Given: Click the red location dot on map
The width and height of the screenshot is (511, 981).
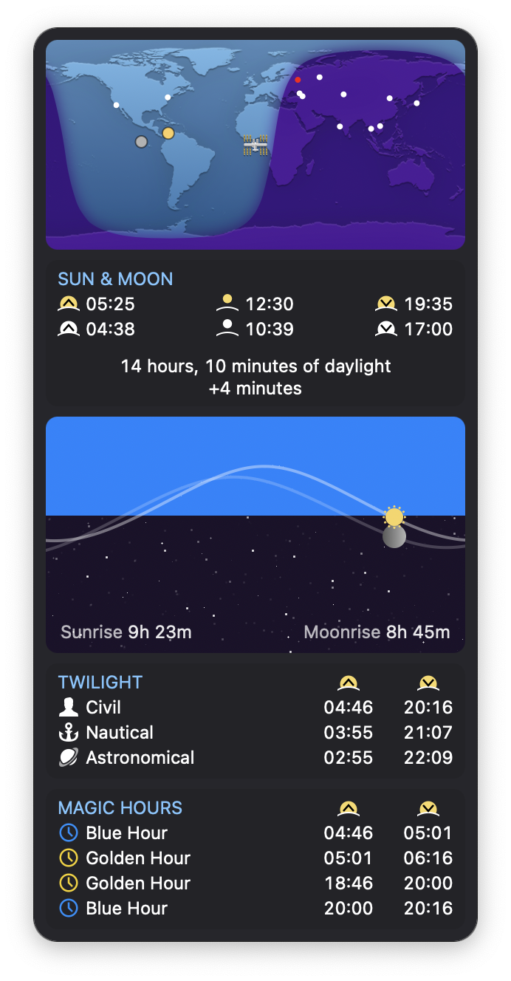Looking at the screenshot, I should point(298,80).
